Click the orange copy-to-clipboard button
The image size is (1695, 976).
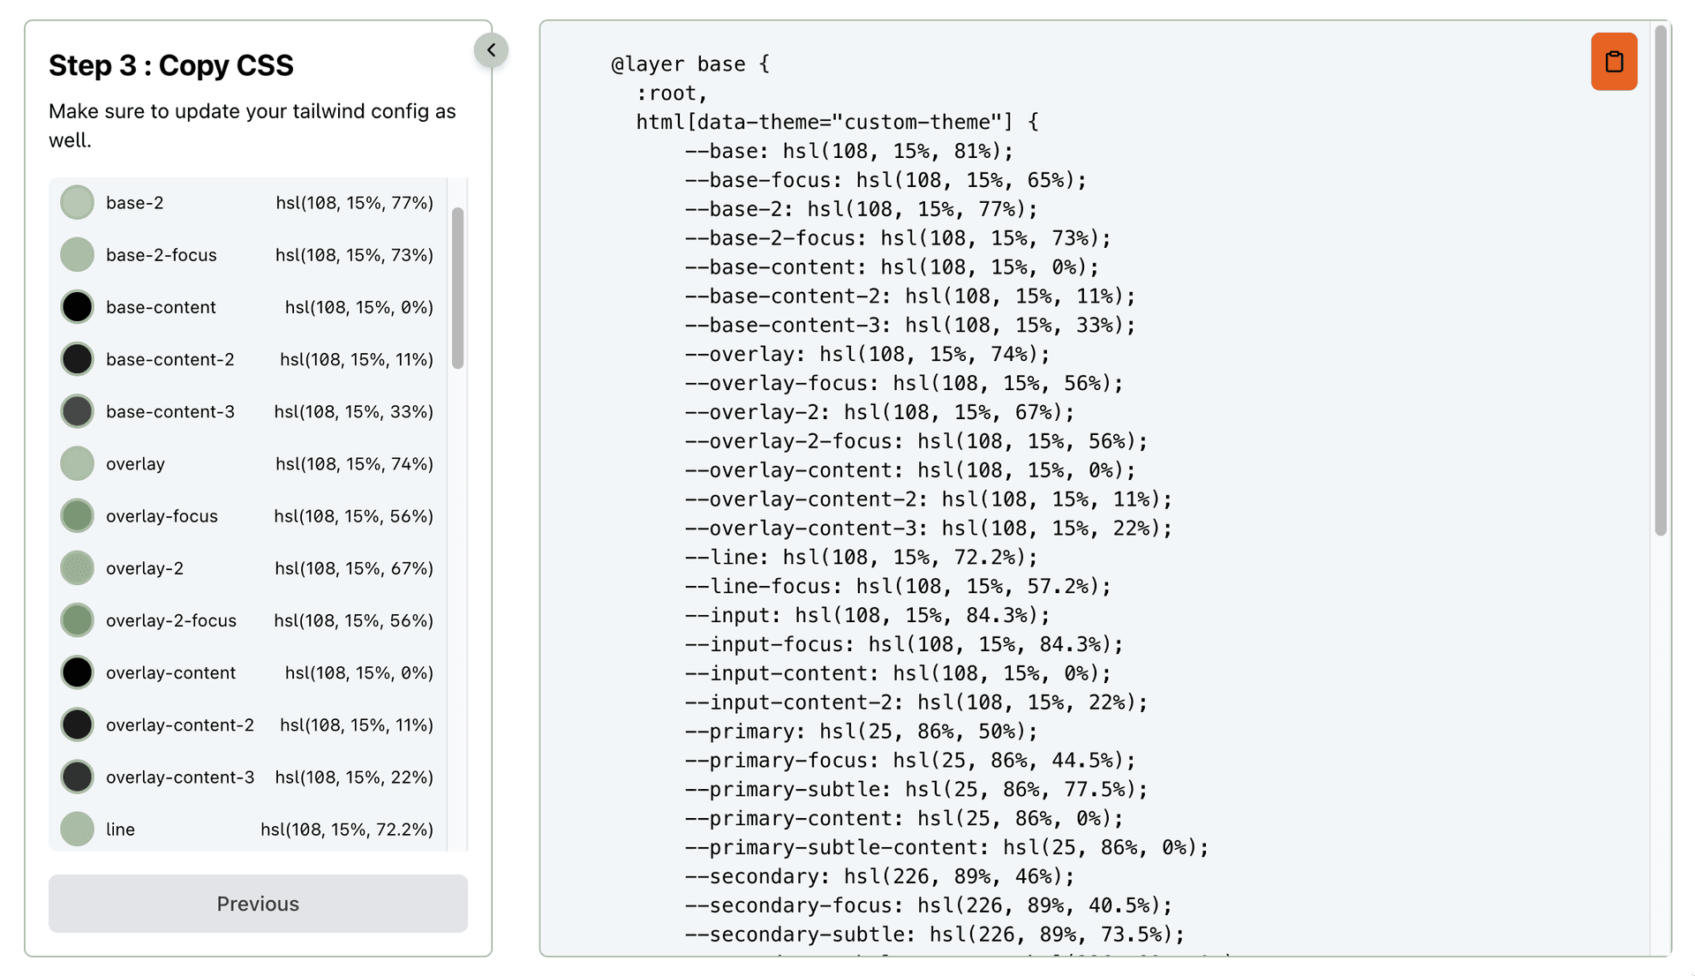coord(1613,62)
